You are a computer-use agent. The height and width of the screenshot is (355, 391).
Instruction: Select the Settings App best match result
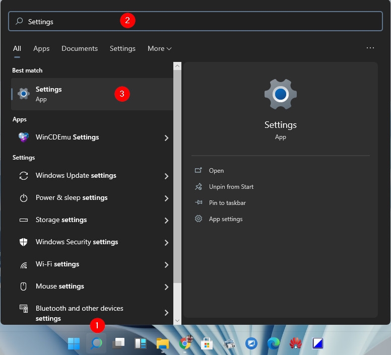coord(92,94)
